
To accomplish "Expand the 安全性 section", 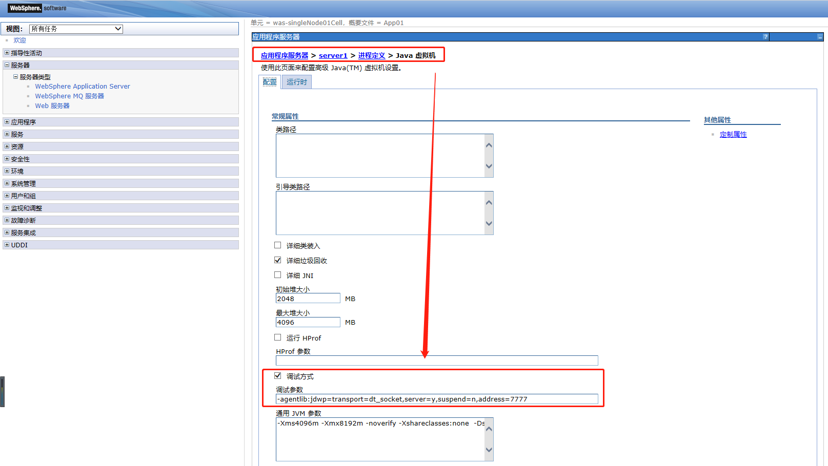I will pos(7,159).
